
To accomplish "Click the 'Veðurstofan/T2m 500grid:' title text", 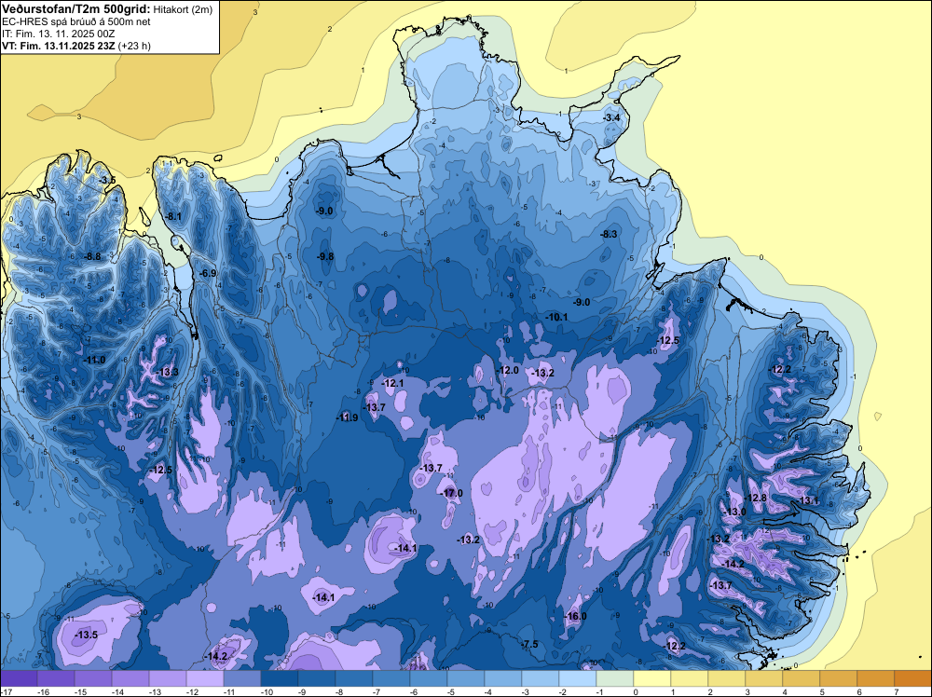I will point(76,9).
